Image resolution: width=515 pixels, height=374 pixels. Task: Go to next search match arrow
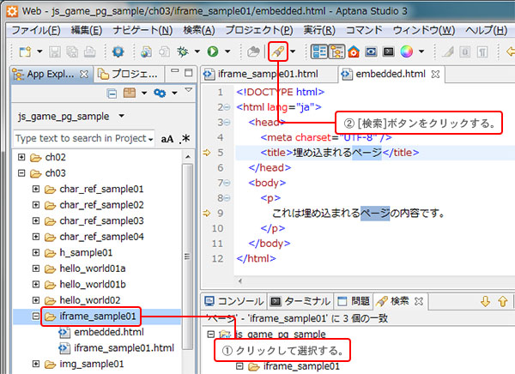(x=486, y=301)
